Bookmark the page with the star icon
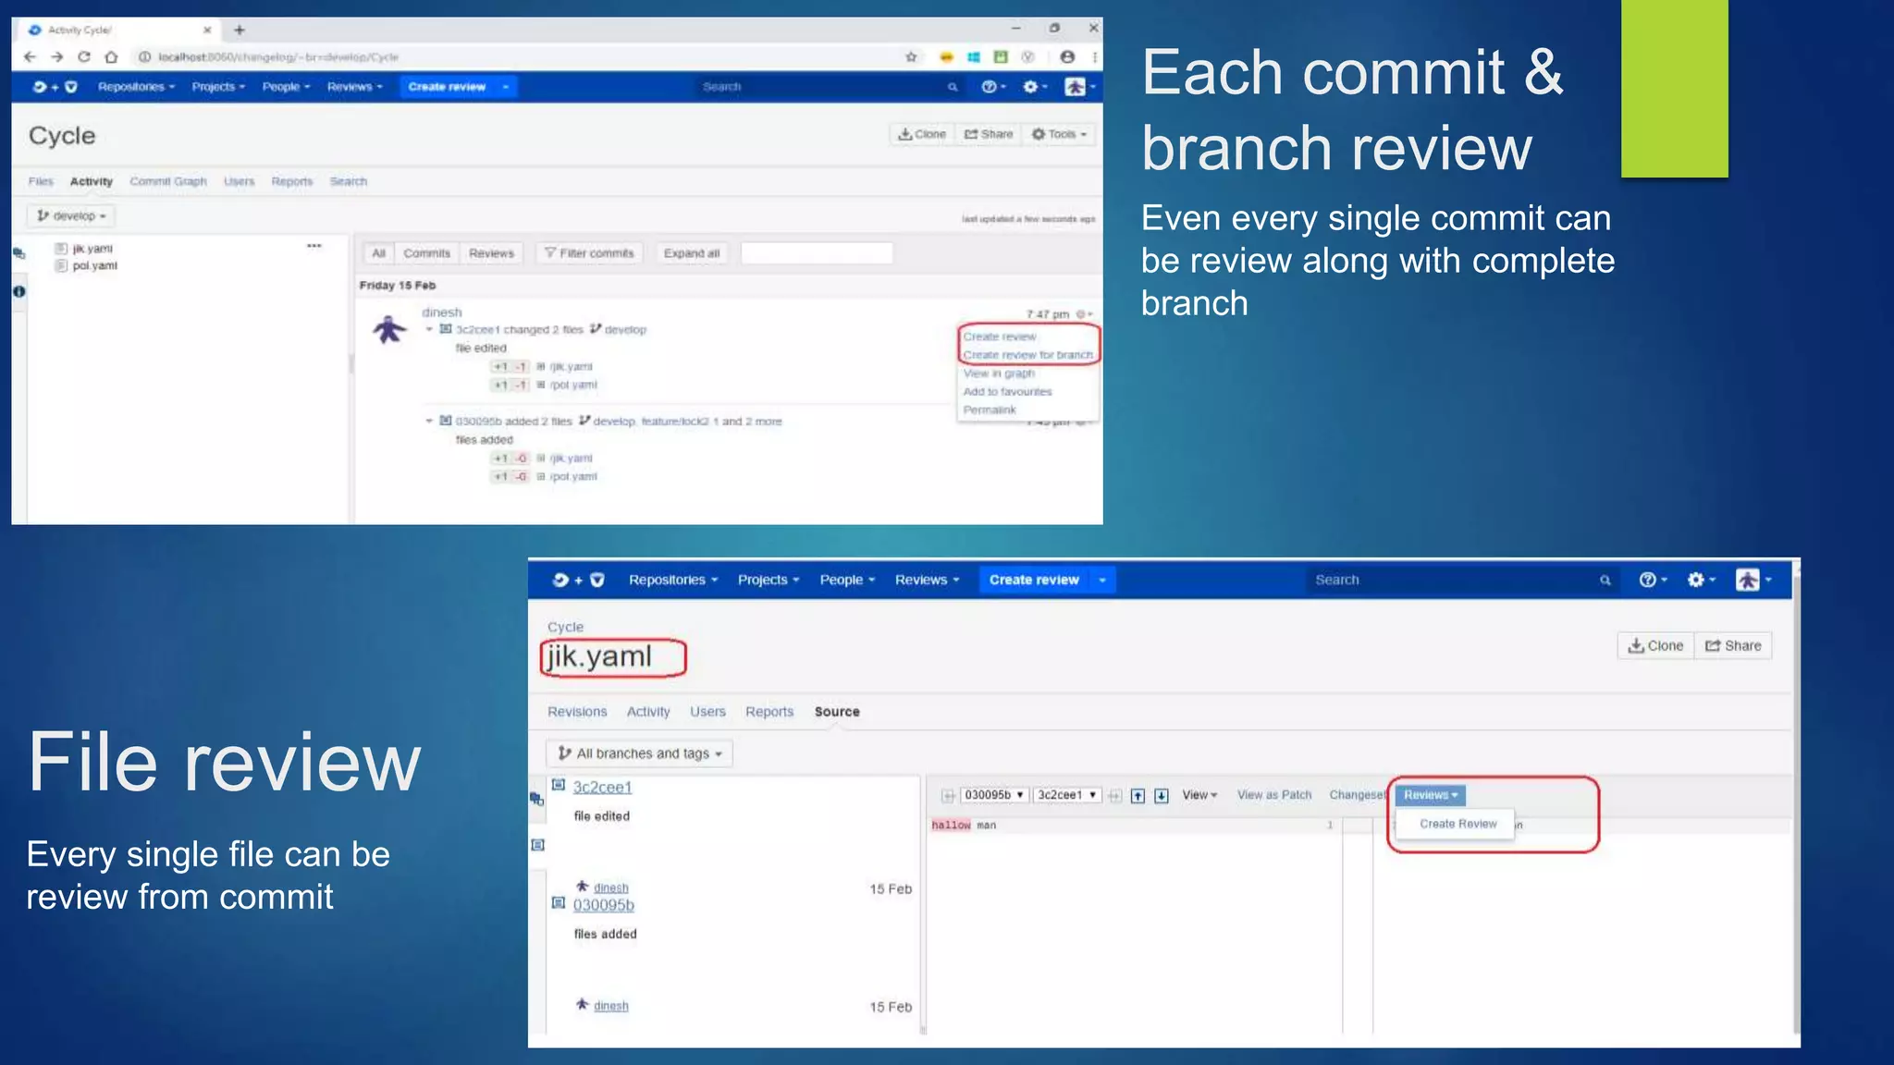1894x1065 pixels. pos(911,57)
